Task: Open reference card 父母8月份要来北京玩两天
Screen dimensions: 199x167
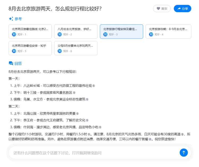Action: (x=76, y=48)
